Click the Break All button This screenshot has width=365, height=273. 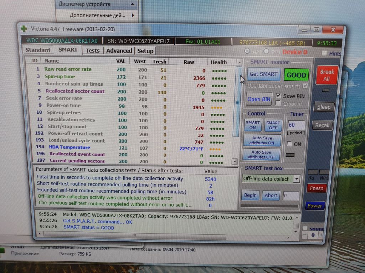(327, 75)
